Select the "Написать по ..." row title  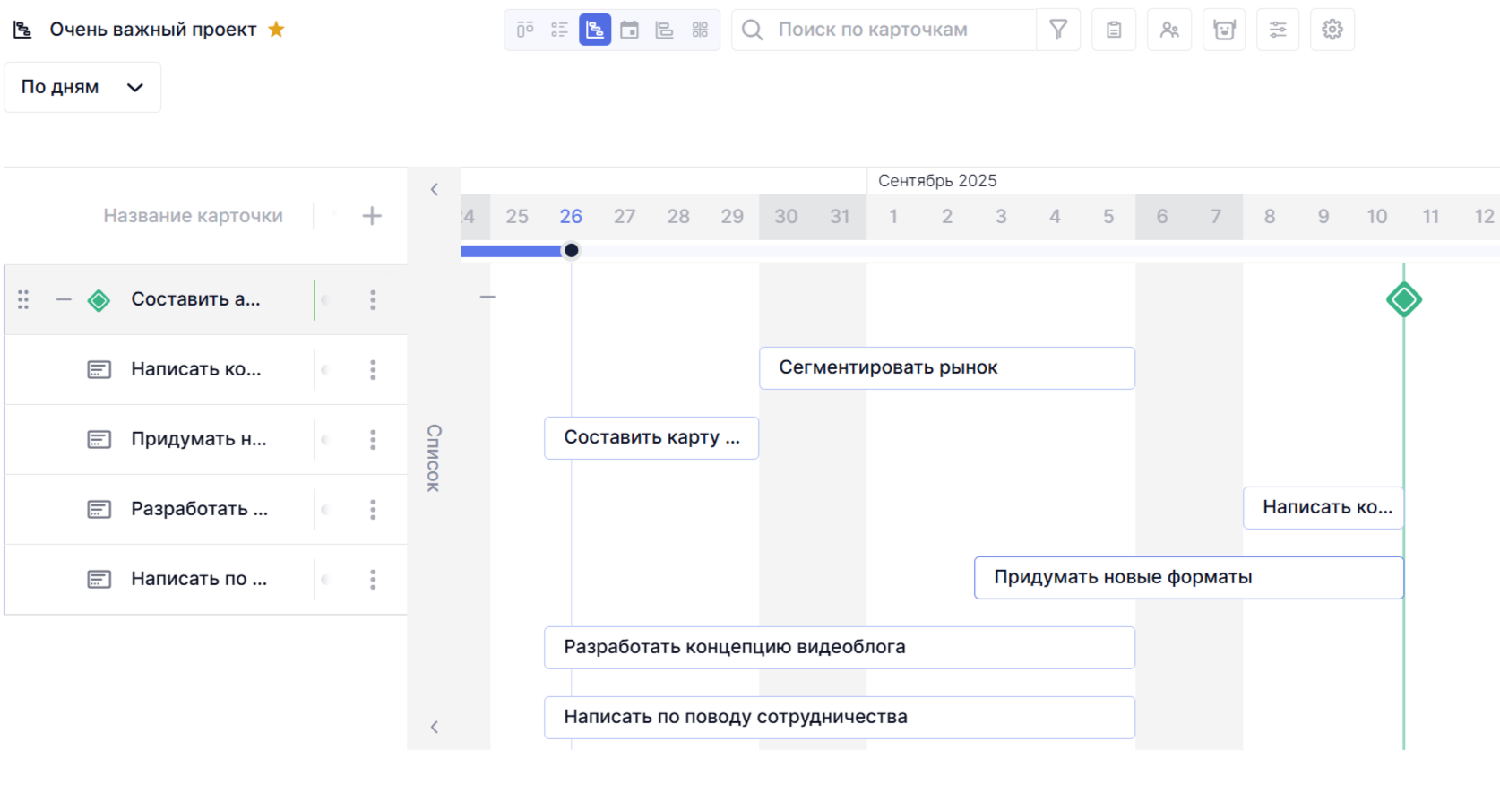point(199,579)
